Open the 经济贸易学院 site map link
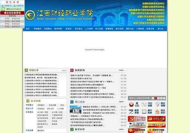190x133 pixels. [43, 118]
